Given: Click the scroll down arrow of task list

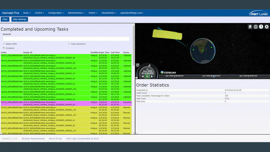Looking at the screenshot, I should (x=134, y=133).
